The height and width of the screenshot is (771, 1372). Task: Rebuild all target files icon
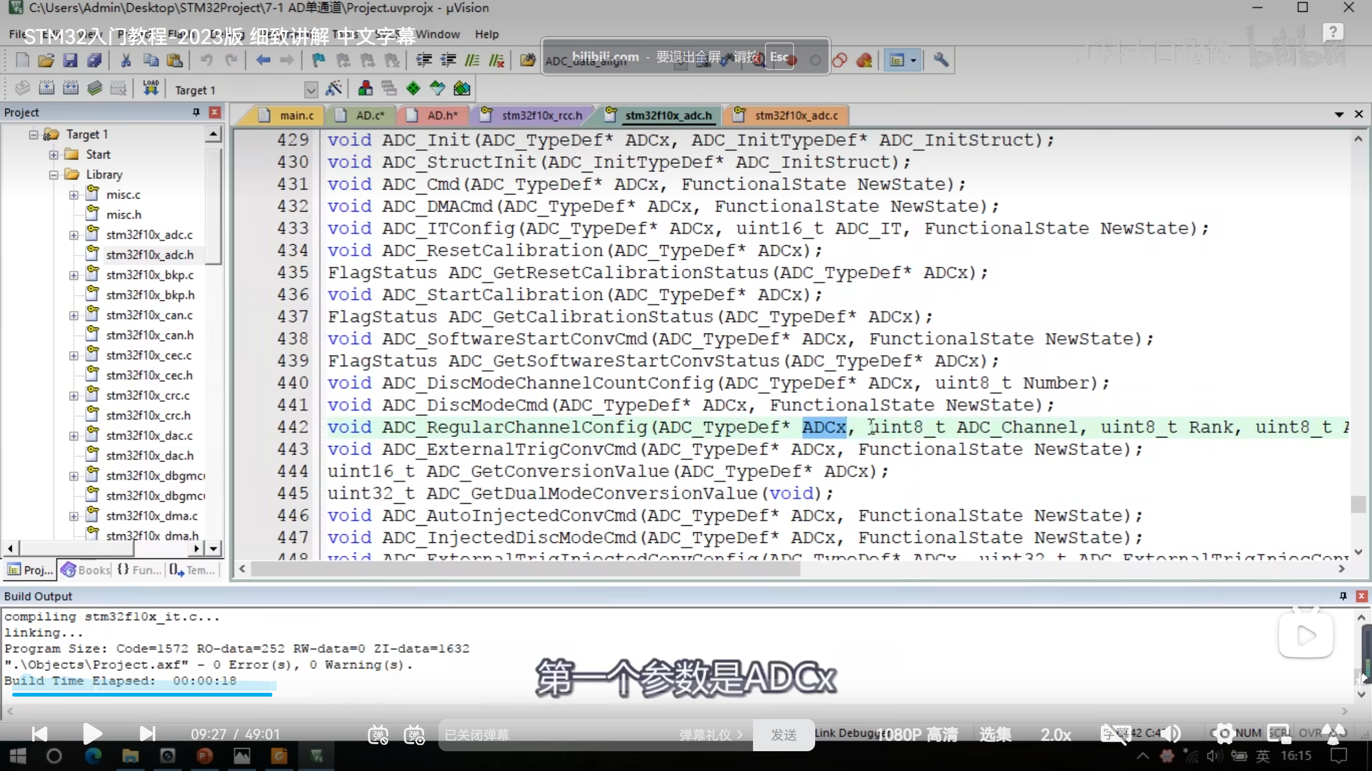71,88
